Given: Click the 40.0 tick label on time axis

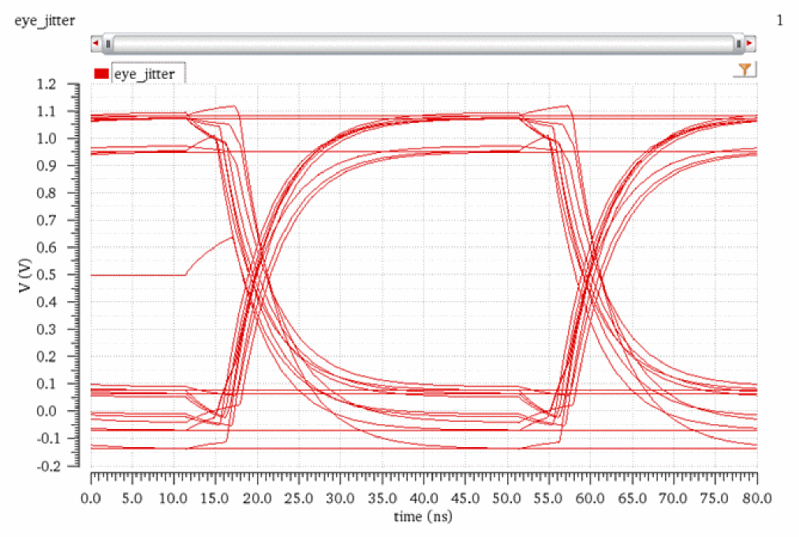Looking at the screenshot, I should (x=424, y=498).
